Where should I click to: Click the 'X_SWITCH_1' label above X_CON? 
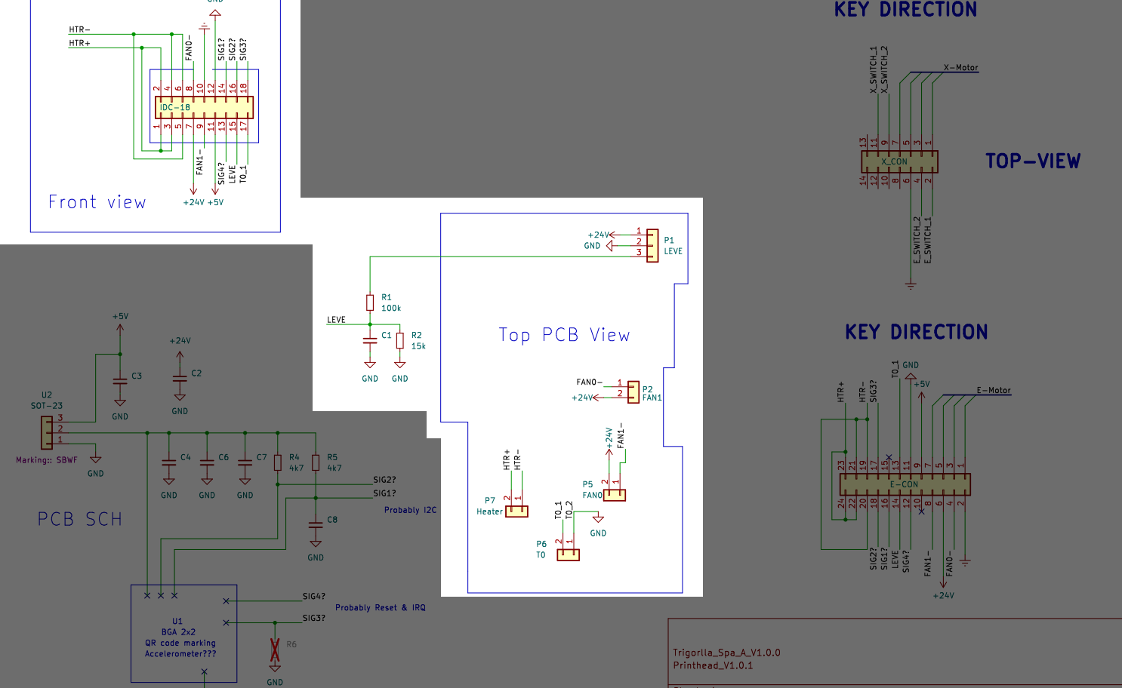tap(874, 69)
